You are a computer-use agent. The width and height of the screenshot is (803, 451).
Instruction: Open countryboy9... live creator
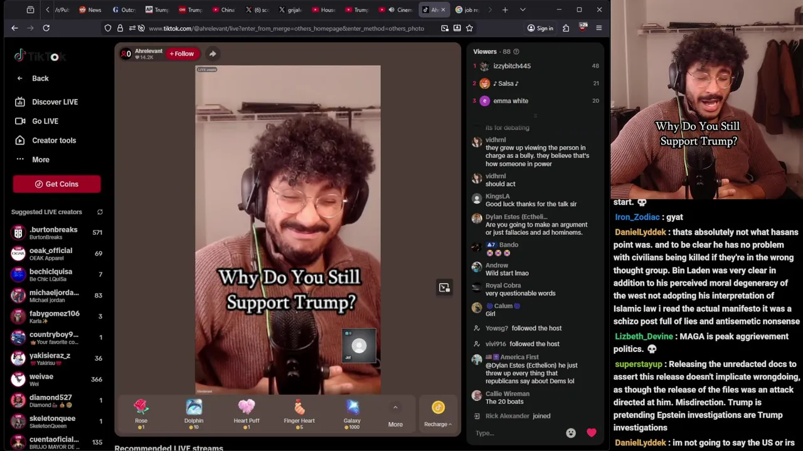click(56, 338)
